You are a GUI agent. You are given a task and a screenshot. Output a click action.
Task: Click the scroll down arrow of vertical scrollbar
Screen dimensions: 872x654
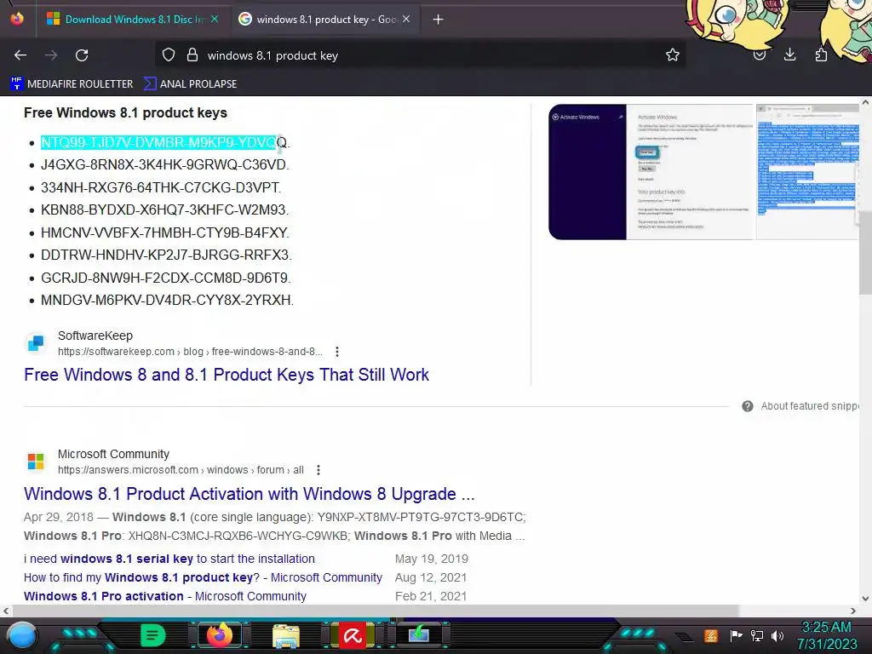[x=865, y=599]
